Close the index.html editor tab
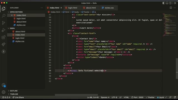This screenshot has width=178, height=100. click(x=61, y=8)
